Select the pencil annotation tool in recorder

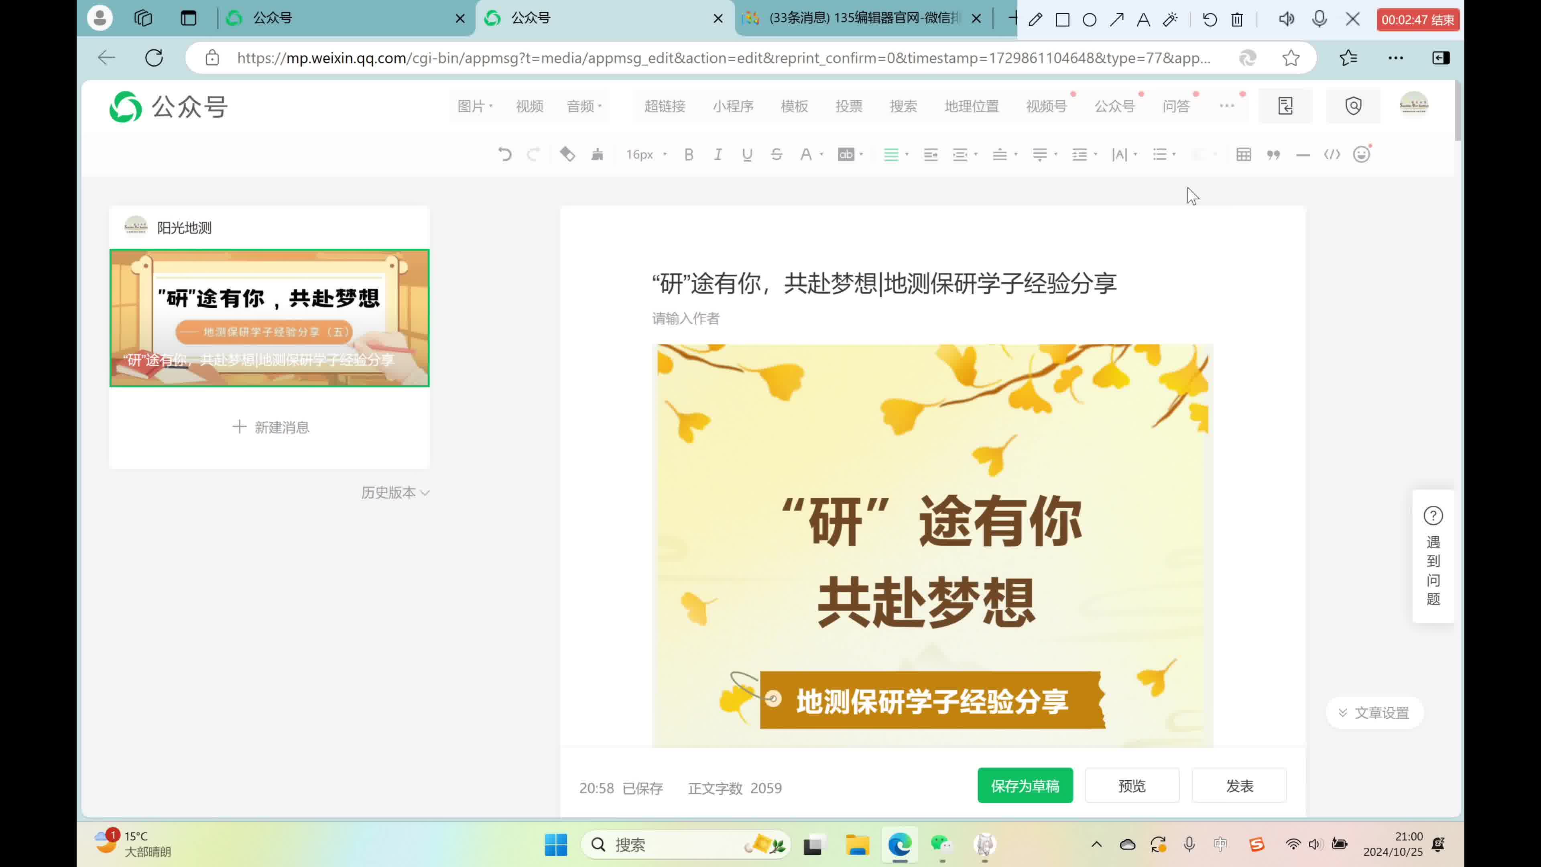tap(1035, 19)
